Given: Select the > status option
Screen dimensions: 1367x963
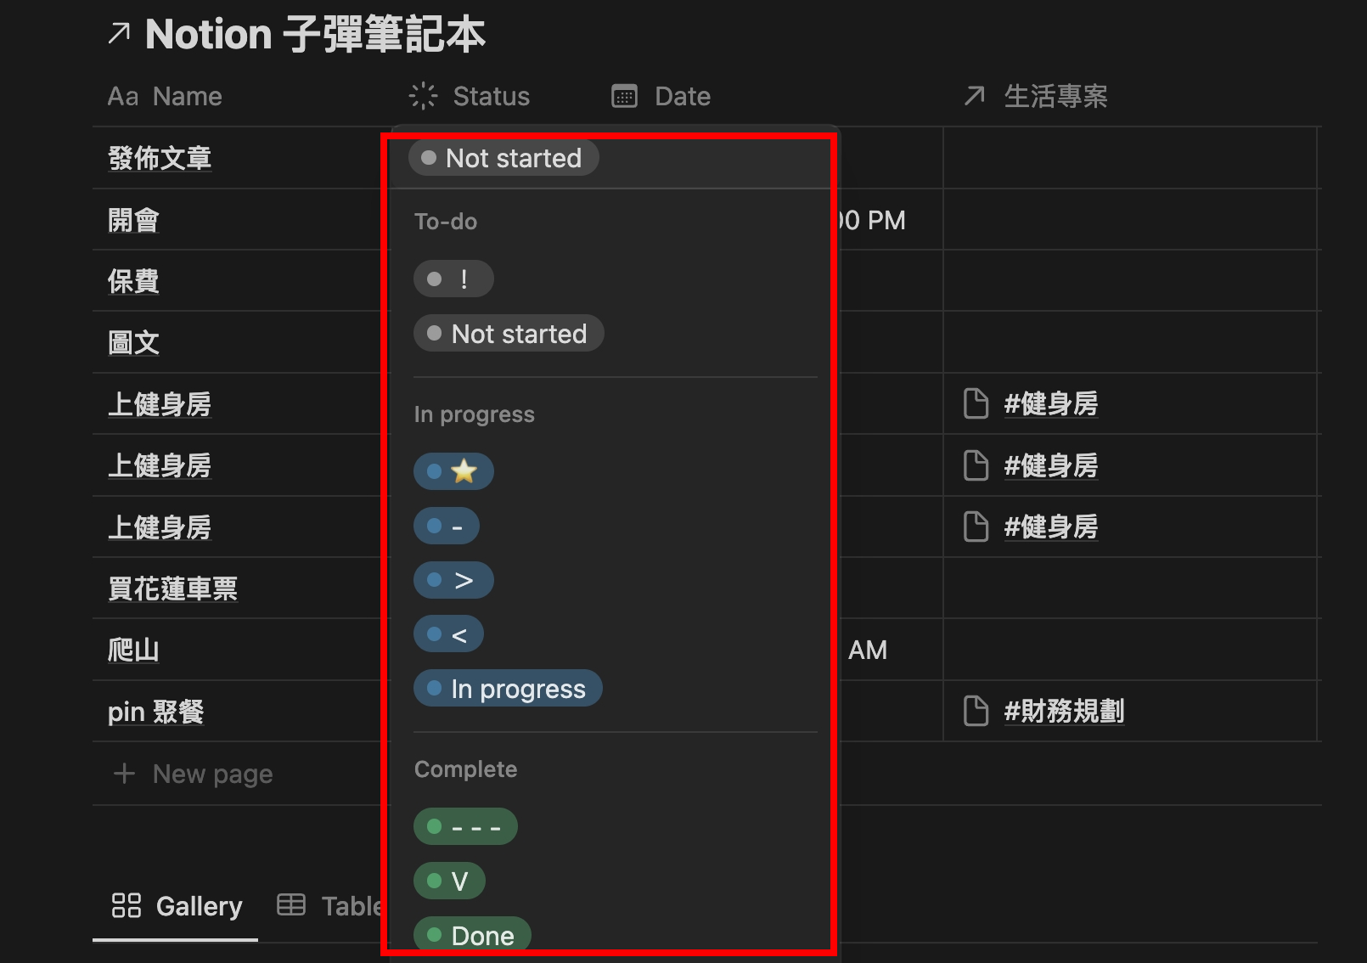Looking at the screenshot, I should (453, 580).
